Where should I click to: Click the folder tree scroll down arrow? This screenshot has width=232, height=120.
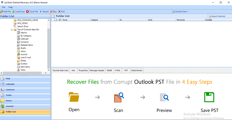click(x=49, y=70)
